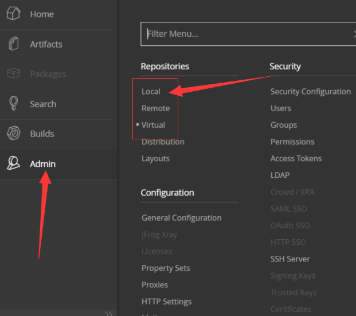Click the Home icon in sidebar

(14, 14)
